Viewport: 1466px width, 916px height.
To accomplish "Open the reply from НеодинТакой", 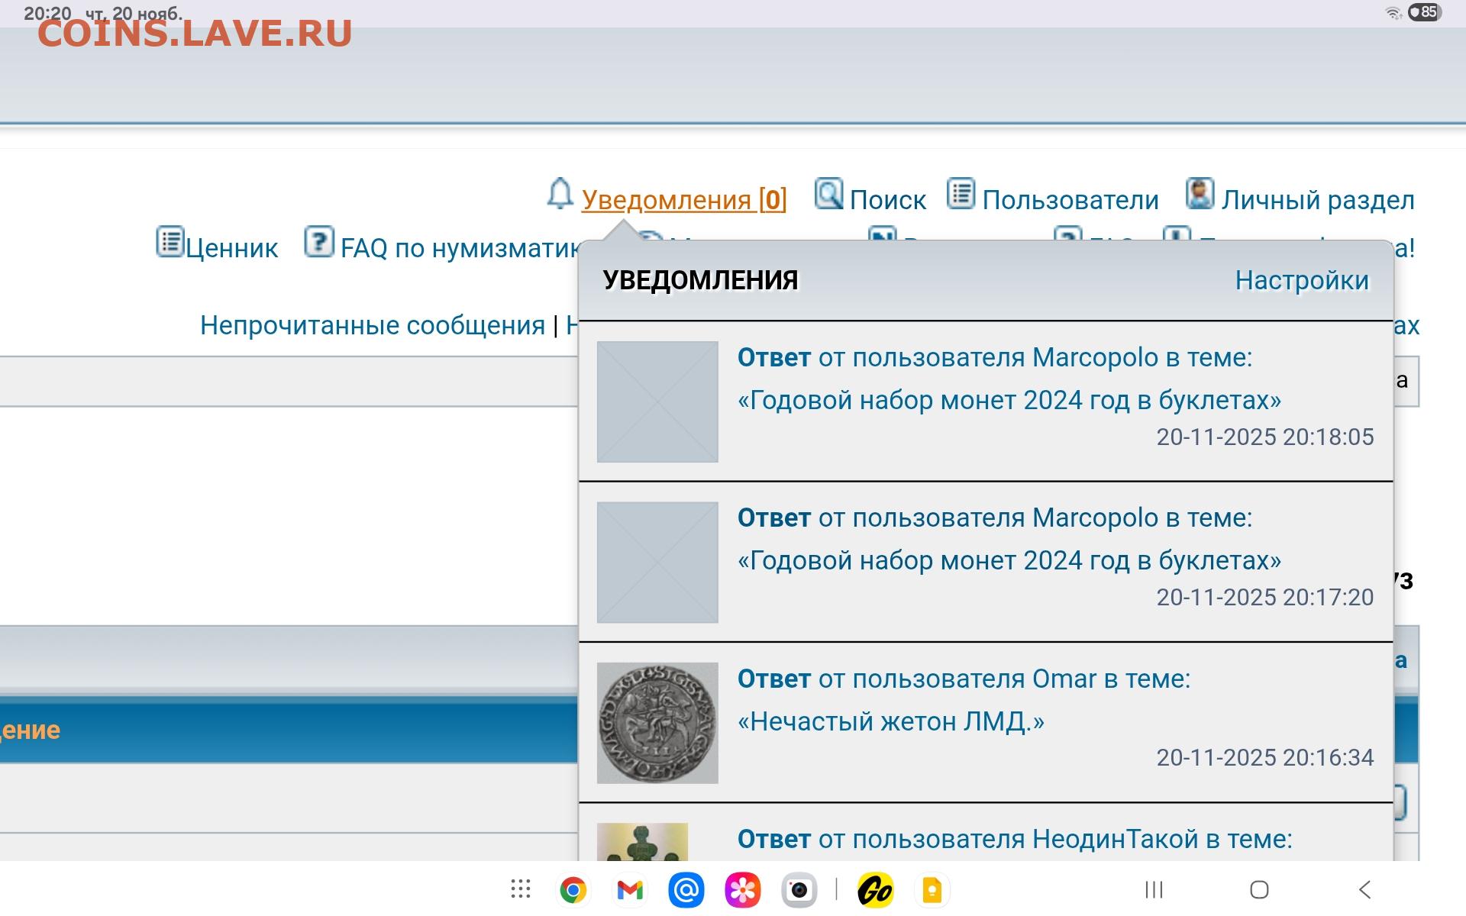I will (x=1014, y=840).
